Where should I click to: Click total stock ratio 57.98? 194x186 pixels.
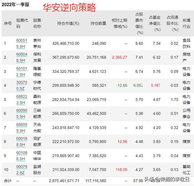(138, 181)
